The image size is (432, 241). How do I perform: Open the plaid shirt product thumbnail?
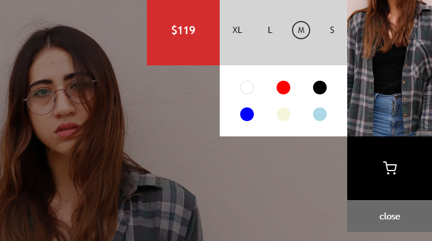pos(389,68)
